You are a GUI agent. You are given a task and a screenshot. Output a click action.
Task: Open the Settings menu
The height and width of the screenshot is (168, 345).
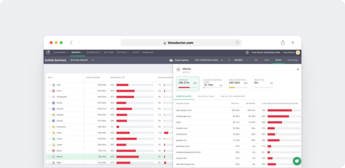click(123, 52)
